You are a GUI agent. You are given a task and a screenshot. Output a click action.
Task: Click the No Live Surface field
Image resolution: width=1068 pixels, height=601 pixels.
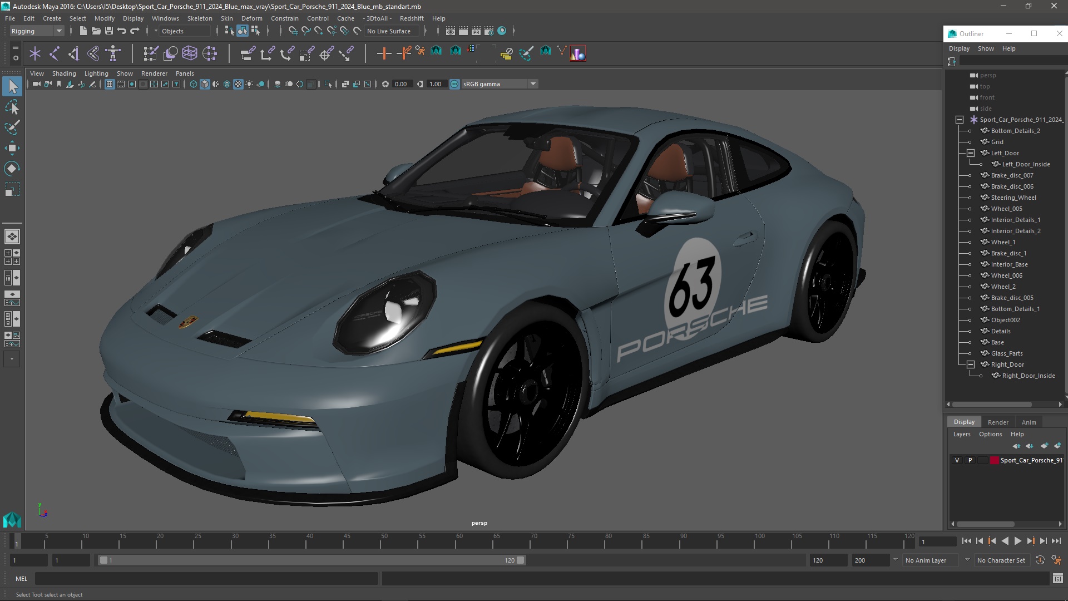point(392,31)
